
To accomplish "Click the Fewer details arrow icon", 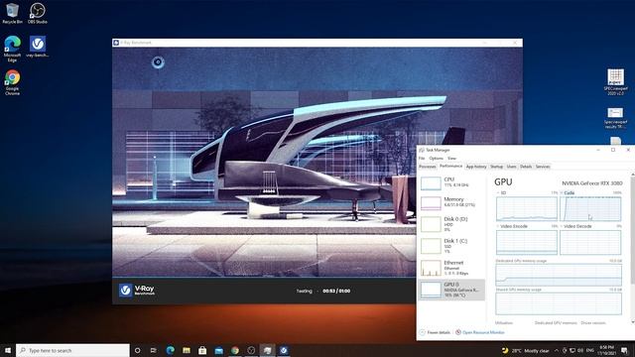I will (x=422, y=332).
